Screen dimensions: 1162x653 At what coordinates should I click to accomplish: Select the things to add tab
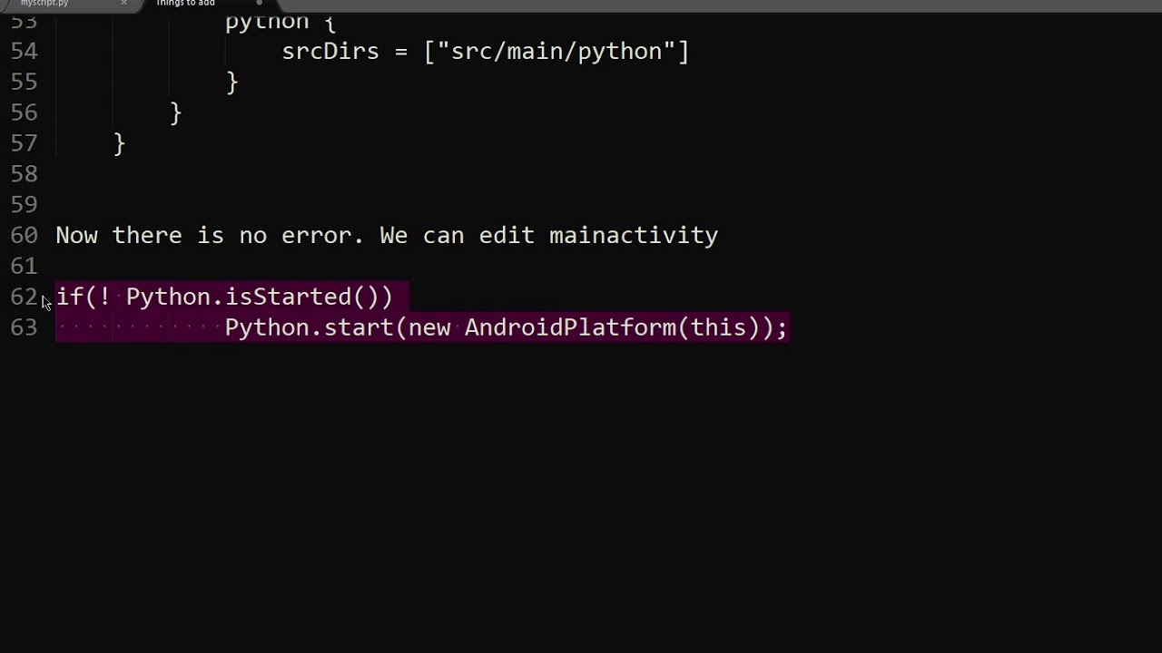click(x=185, y=4)
